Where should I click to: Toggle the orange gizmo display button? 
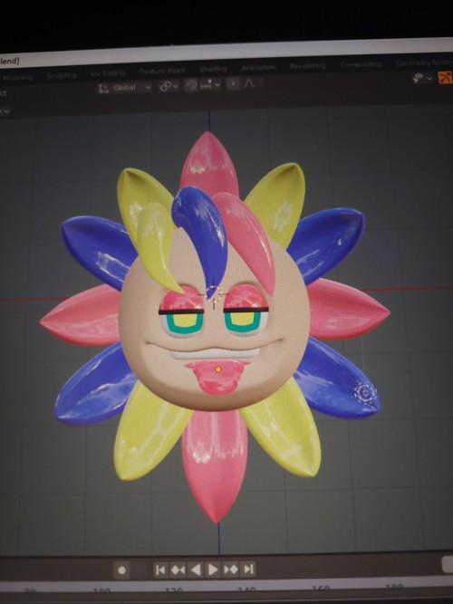tap(445, 77)
